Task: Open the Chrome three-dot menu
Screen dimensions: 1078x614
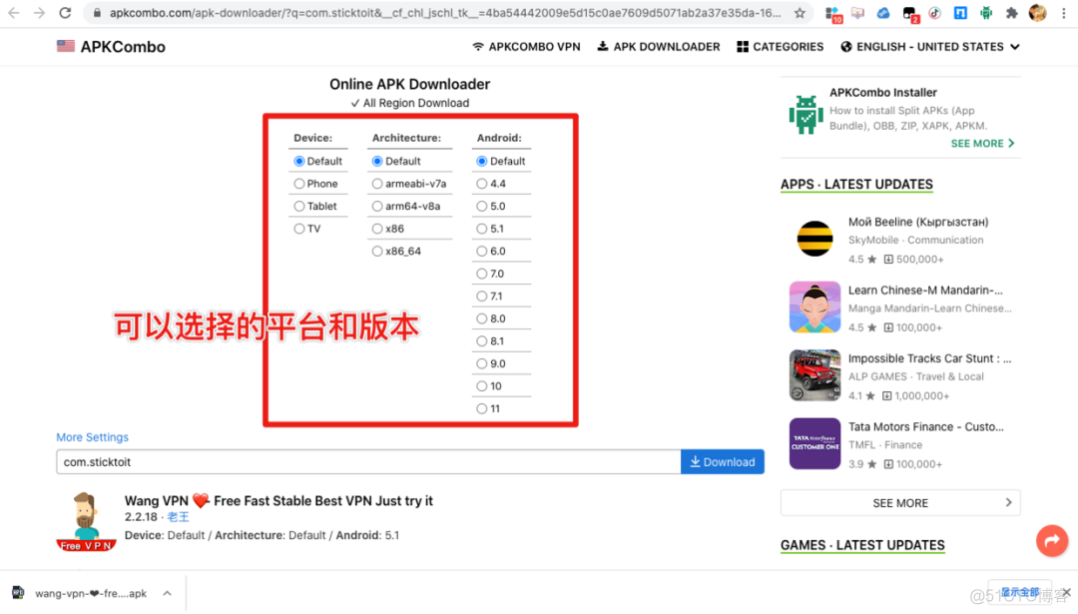Action: (1064, 12)
